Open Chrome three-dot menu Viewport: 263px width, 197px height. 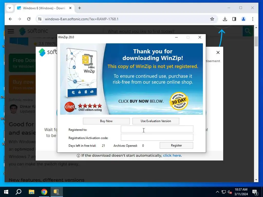pos(253,19)
